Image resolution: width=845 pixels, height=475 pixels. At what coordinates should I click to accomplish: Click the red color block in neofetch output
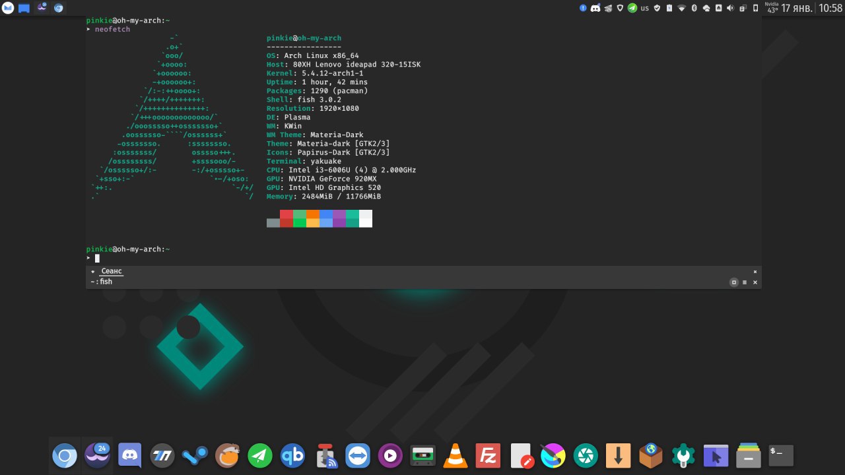(287, 218)
